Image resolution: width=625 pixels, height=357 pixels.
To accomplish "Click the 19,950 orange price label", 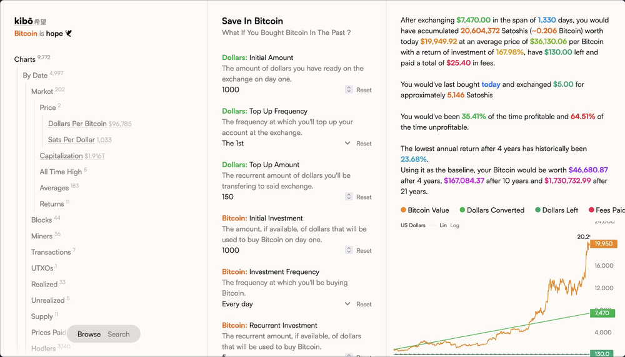I will [603, 244].
